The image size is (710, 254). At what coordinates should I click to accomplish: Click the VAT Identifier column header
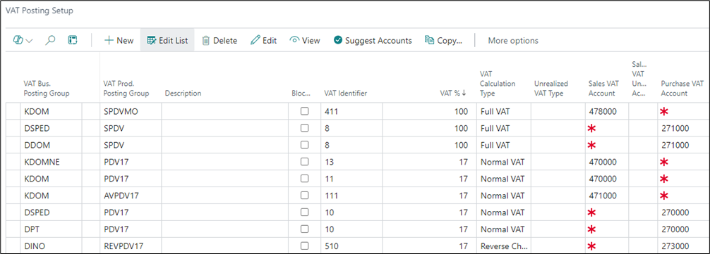coord(346,94)
